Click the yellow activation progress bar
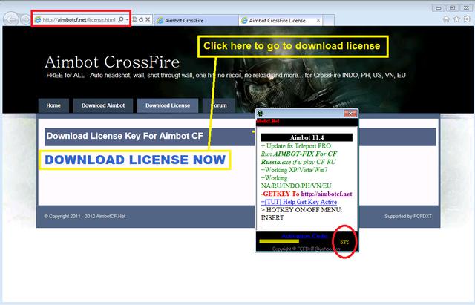The image size is (475, 305). [279, 241]
